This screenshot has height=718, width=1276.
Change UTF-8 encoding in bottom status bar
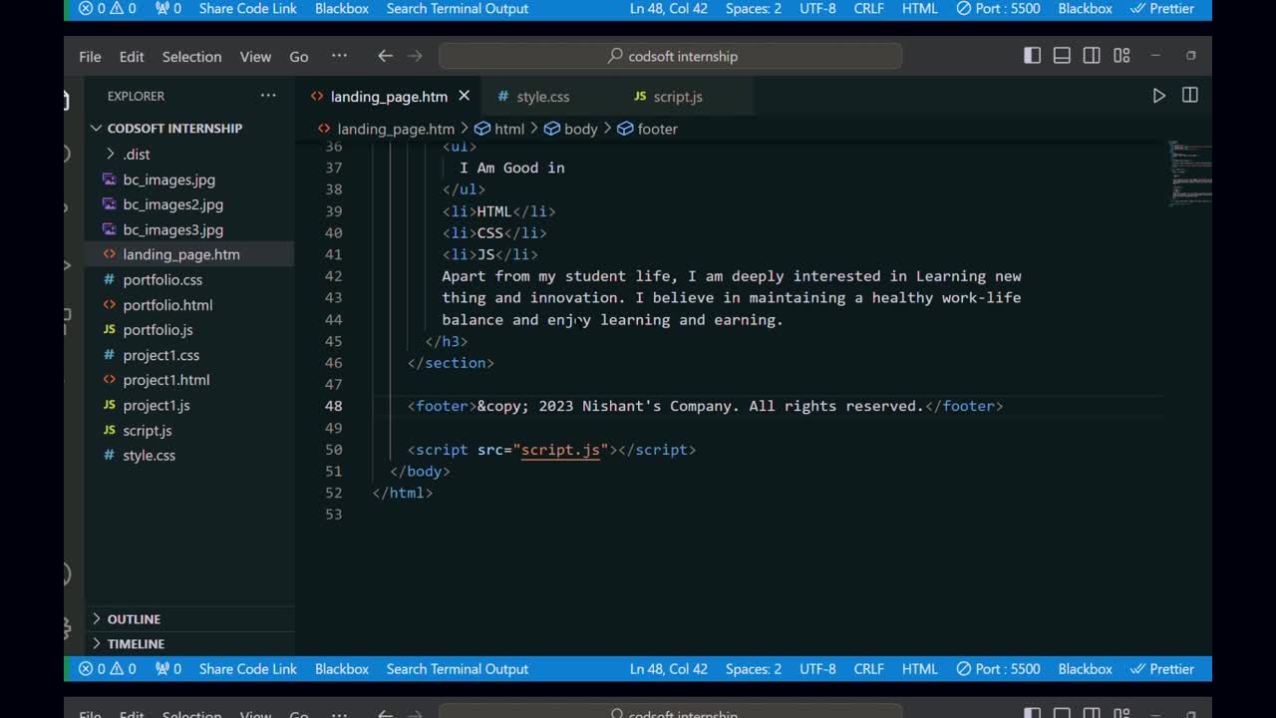pos(817,669)
